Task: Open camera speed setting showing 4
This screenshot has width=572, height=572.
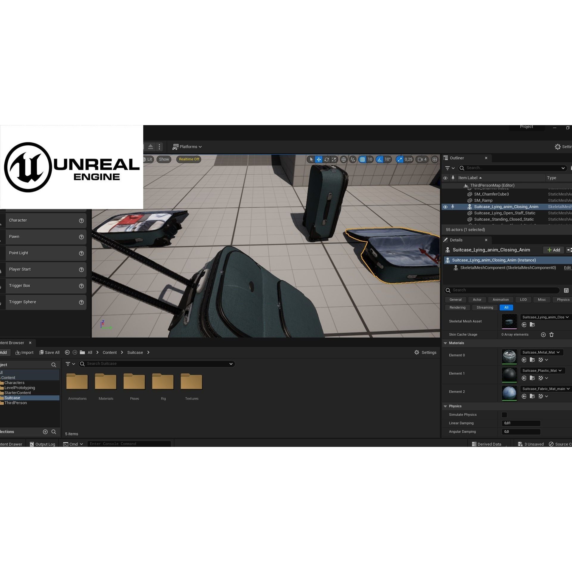Action: (422, 159)
